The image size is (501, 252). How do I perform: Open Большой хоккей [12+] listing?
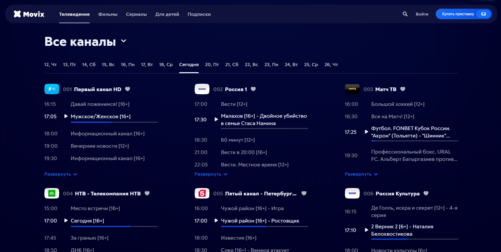coord(398,104)
